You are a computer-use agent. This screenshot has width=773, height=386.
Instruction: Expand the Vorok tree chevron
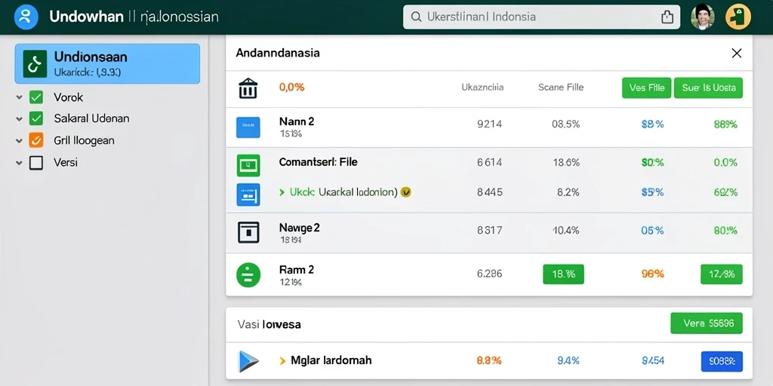pyautogui.click(x=19, y=97)
